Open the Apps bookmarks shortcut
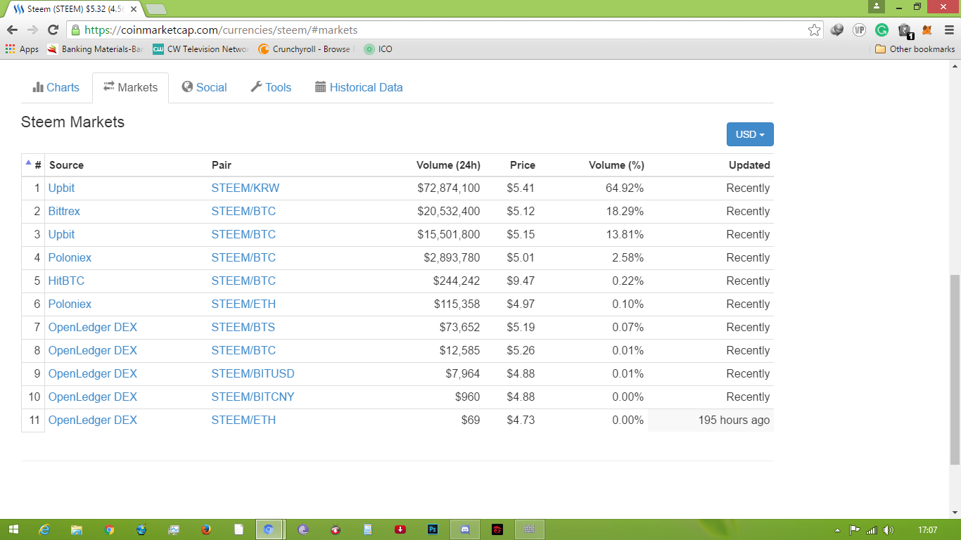 [22, 49]
